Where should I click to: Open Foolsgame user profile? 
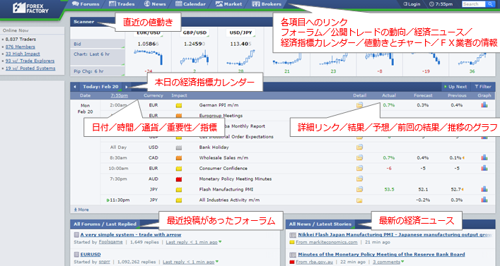[110, 242]
